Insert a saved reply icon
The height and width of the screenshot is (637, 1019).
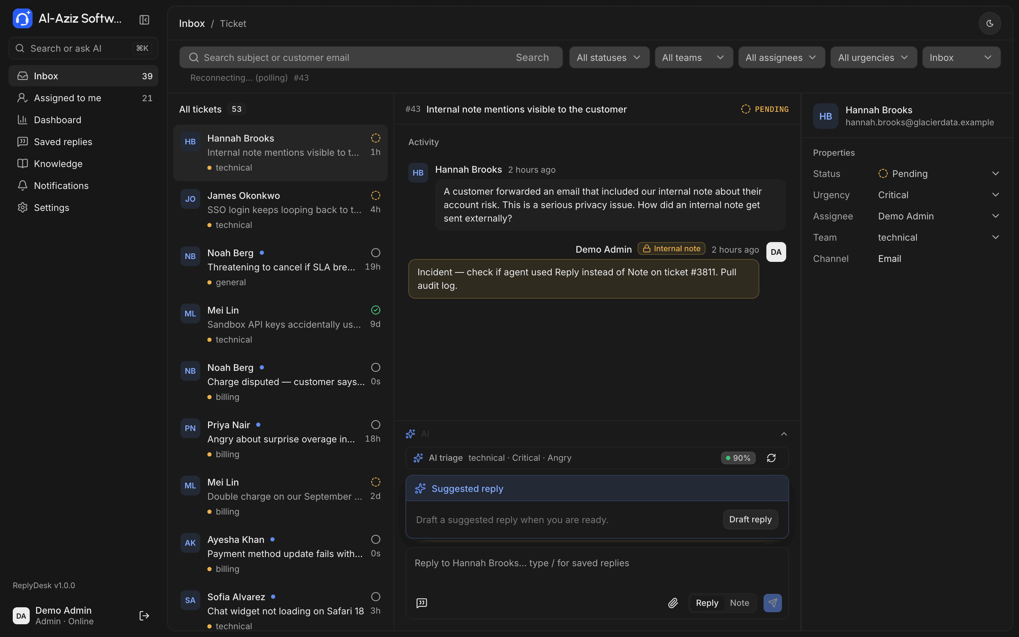(421, 603)
